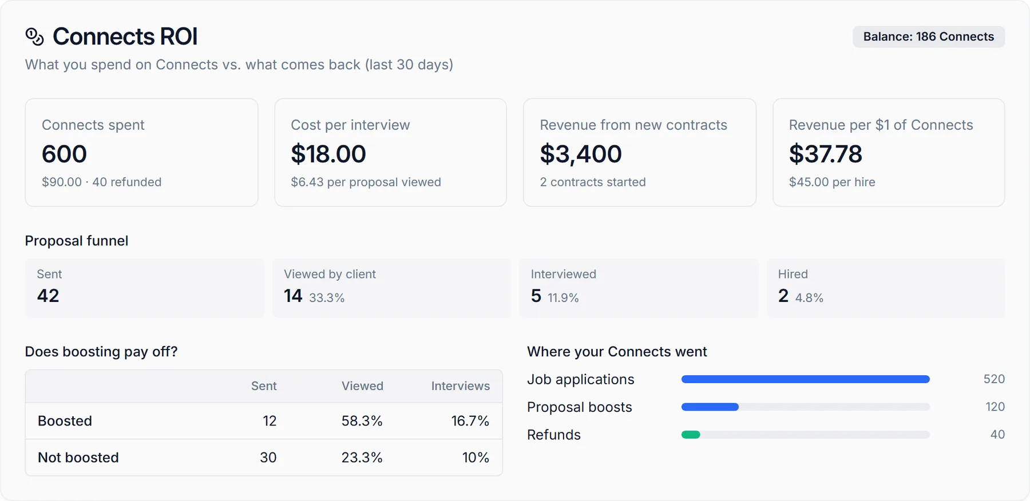This screenshot has width=1030, height=501.
Task: Click the 120 proposal boosts value
Action: (995, 407)
